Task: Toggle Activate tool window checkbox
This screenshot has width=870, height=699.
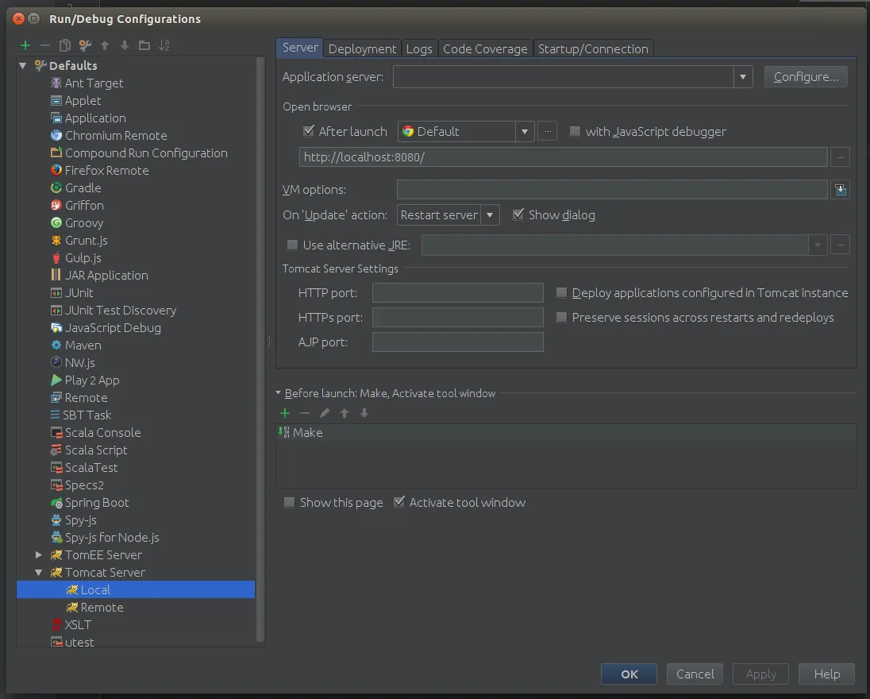Action: coord(399,502)
